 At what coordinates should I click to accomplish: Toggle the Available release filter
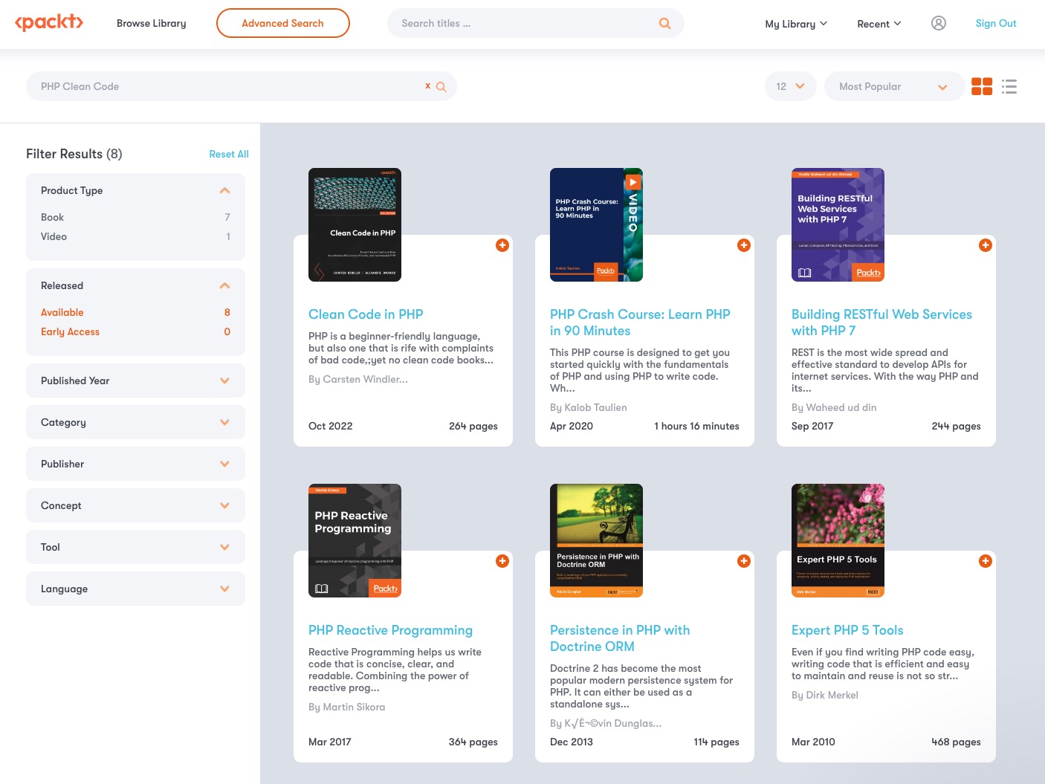tap(135, 312)
